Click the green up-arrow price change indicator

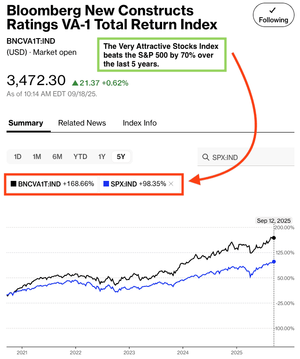coord(75,83)
